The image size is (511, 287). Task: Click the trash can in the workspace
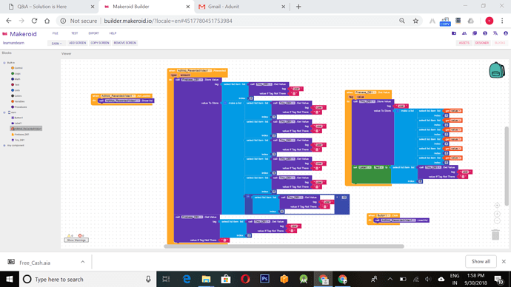495,234
